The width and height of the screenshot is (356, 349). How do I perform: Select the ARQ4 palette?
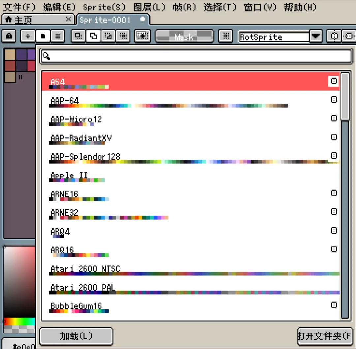pos(190,231)
